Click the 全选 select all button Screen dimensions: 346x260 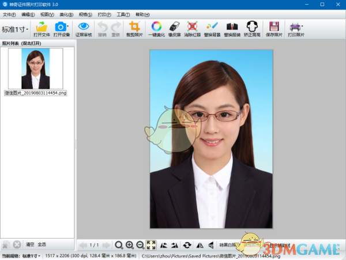[42, 245]
